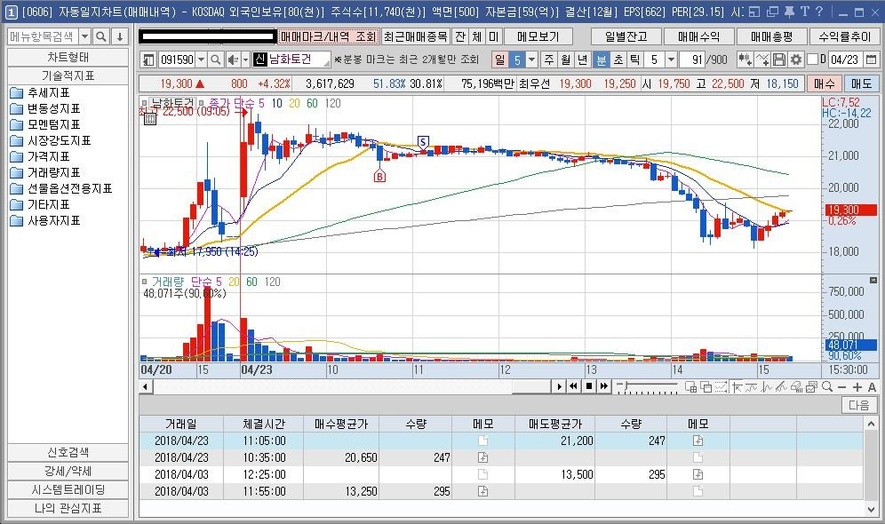Open the 차트형태 tab
885x524 pixels.
pyautogui.click(x=68, y=58)
